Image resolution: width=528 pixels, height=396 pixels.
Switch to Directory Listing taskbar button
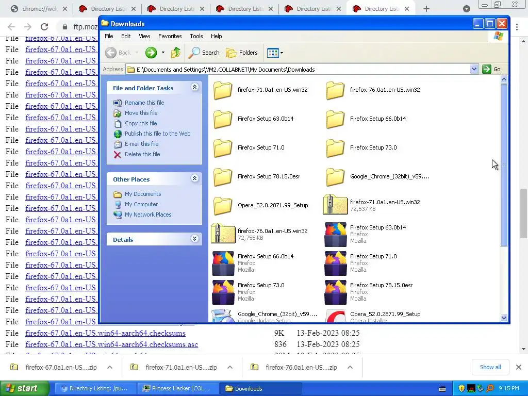[95, 388]
